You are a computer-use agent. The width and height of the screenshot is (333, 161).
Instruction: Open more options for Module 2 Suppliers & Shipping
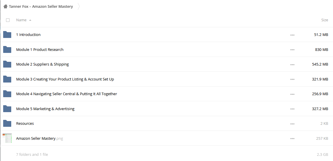tap(292, 64)
